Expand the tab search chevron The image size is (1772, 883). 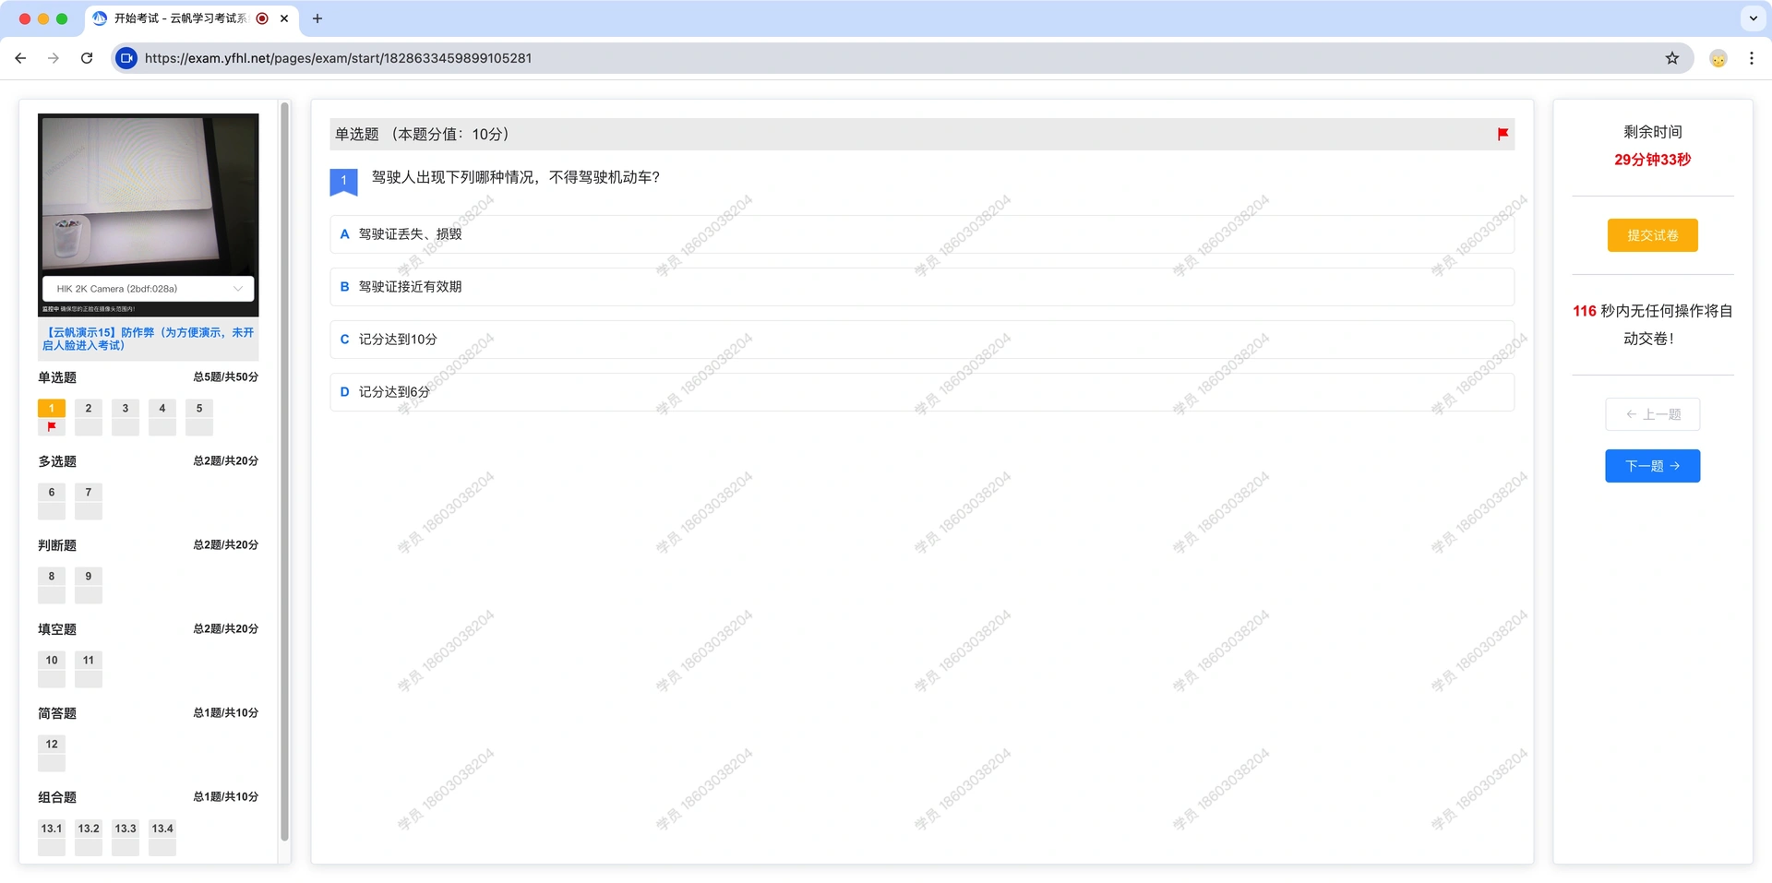[x=1753, y=18]
